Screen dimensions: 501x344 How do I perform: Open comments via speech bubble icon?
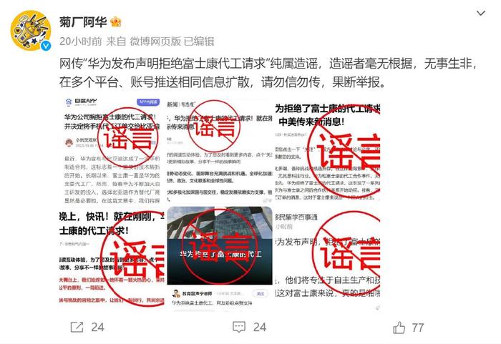[x=239, y=327]
